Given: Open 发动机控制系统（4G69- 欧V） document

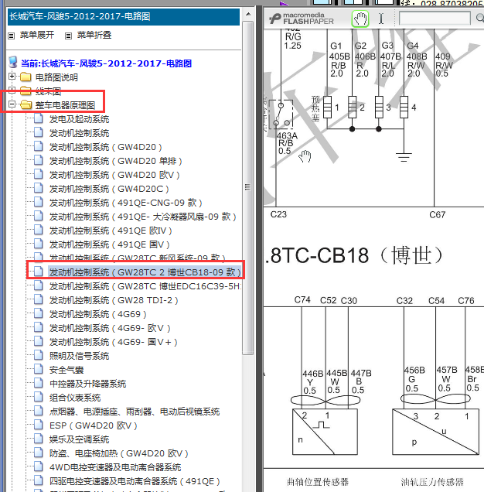Looking at the screenshot, I should pos(110,328).
